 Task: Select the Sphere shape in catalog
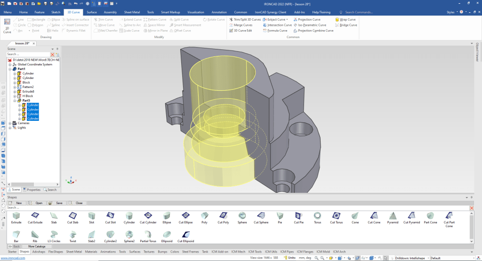click(x=242, y=215)
